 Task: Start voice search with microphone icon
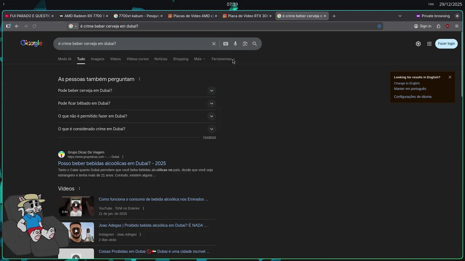click(235, 43)
